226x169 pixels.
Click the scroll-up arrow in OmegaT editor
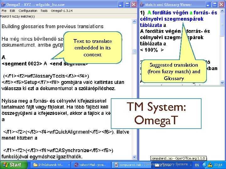point(134,21)
